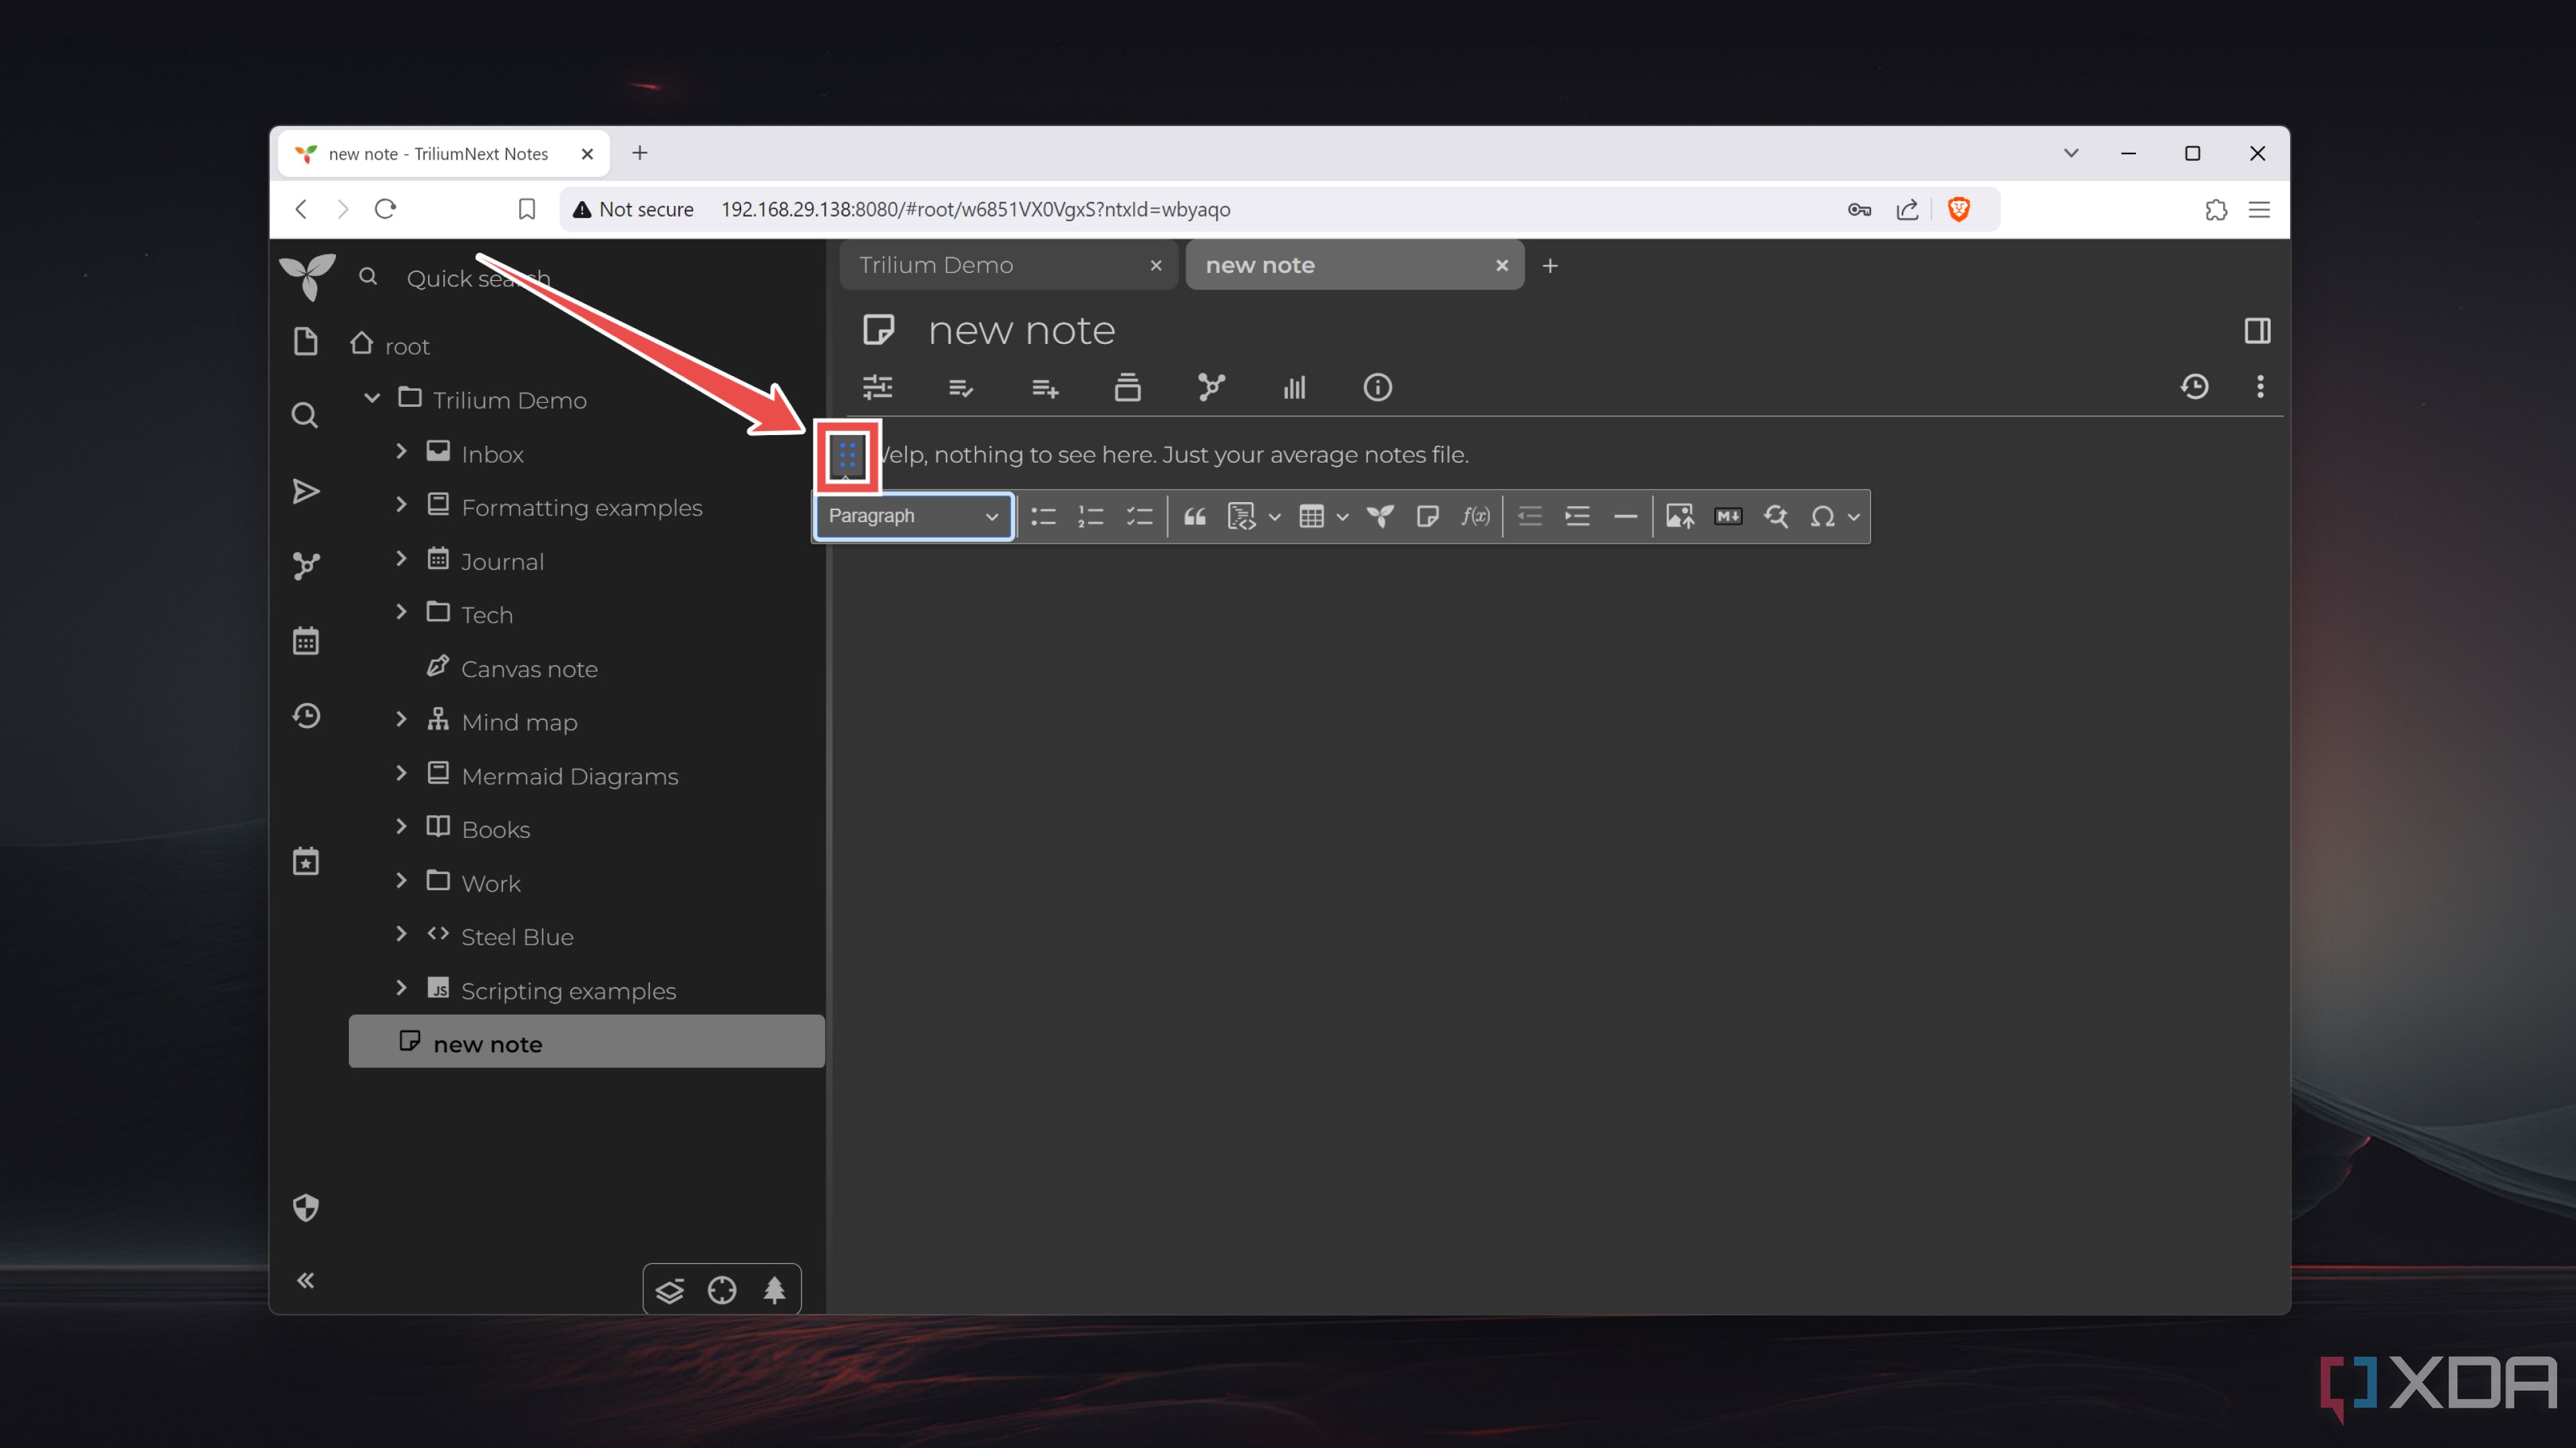Screen dimensions: 2576x1448
Task: Insert table from toolbar
Action: pyautogui.click(x=1311, y=517)
